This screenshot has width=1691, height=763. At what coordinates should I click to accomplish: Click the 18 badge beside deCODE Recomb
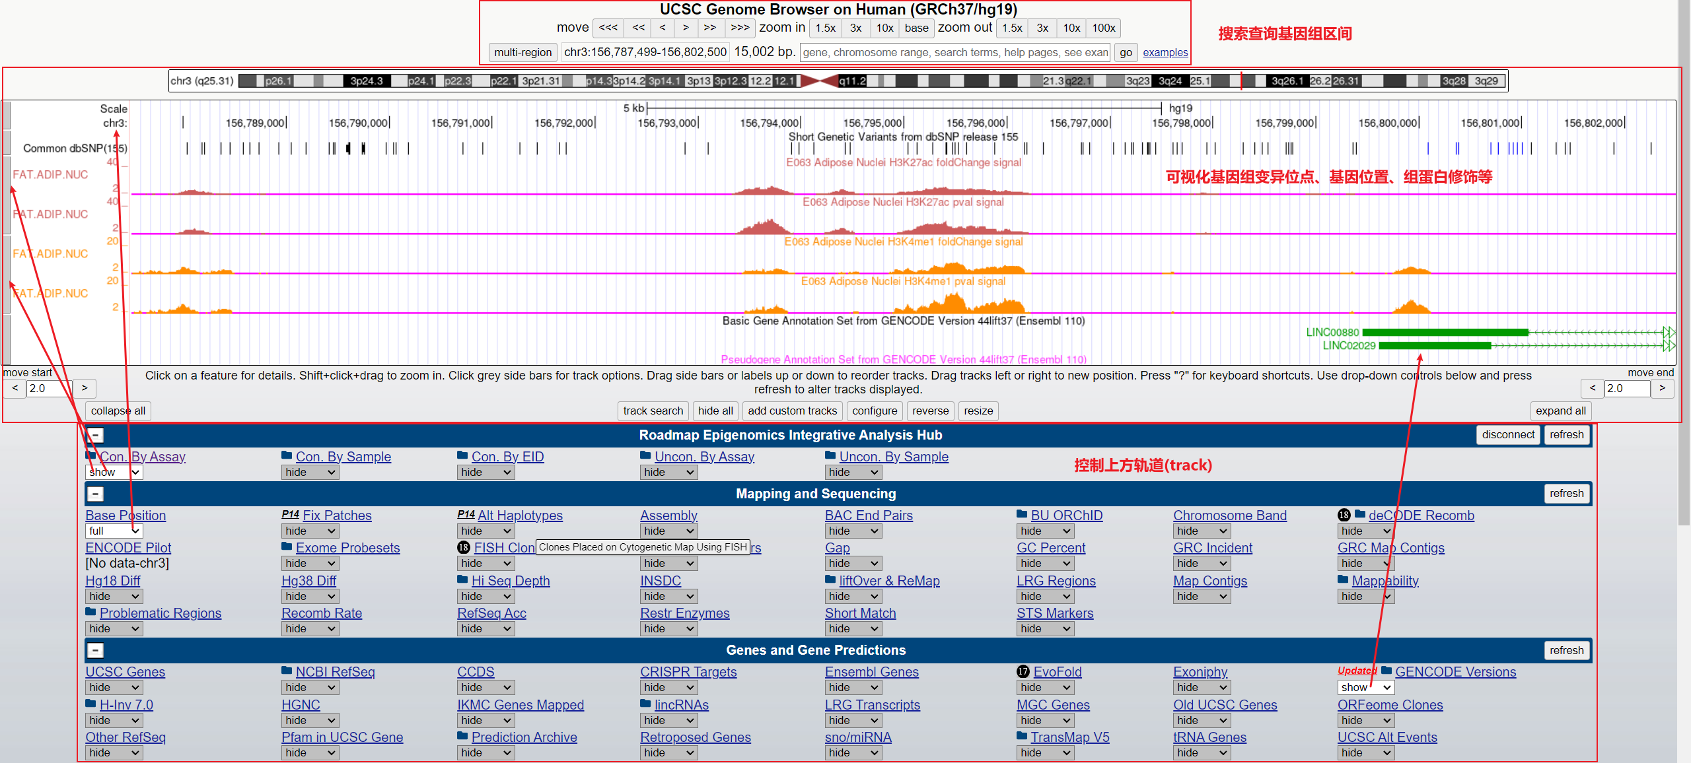point(1344,515)
